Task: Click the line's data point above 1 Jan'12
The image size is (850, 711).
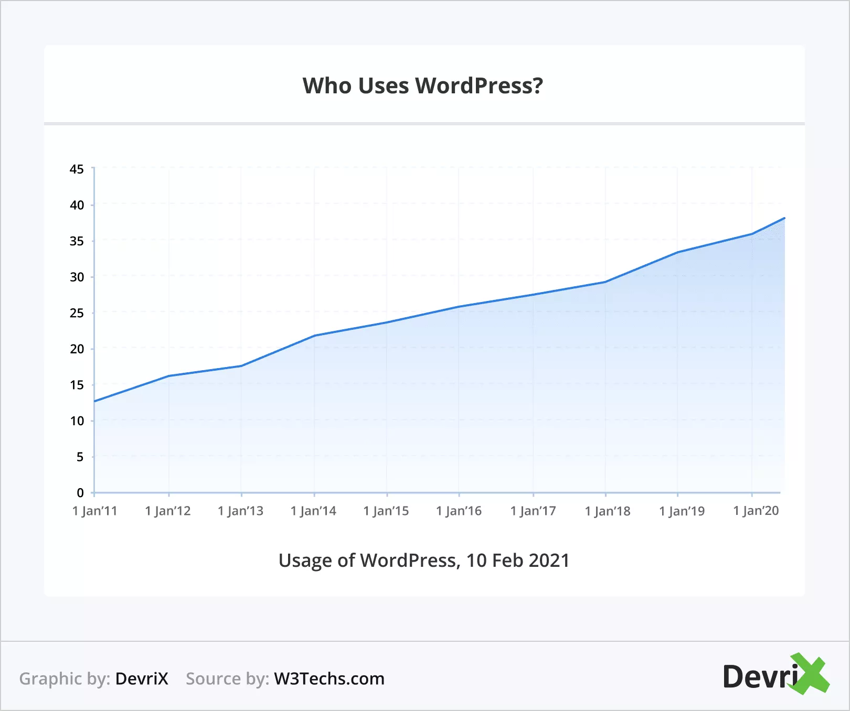Action: [169, 375]
